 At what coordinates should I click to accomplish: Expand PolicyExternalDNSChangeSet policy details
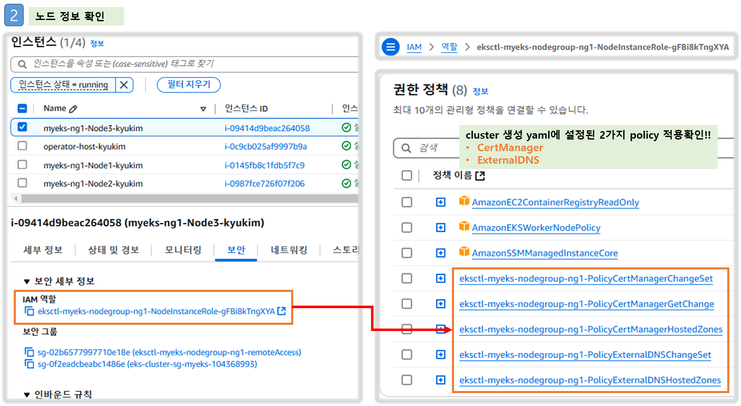point(441,354)
